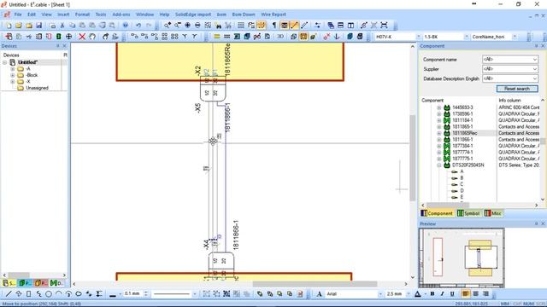Viewport: 547px width, 307px height.
Task: Close the Preview panel
Action: click(543, 223)
